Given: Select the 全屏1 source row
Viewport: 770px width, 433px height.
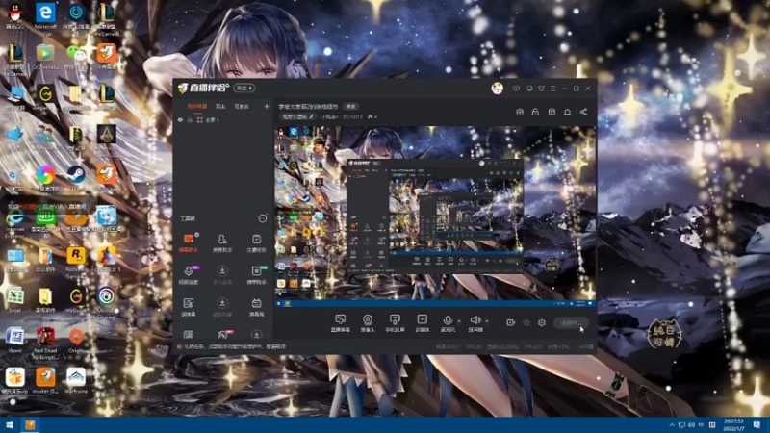Looking at the screenshot, I should (x=223, y=120).
